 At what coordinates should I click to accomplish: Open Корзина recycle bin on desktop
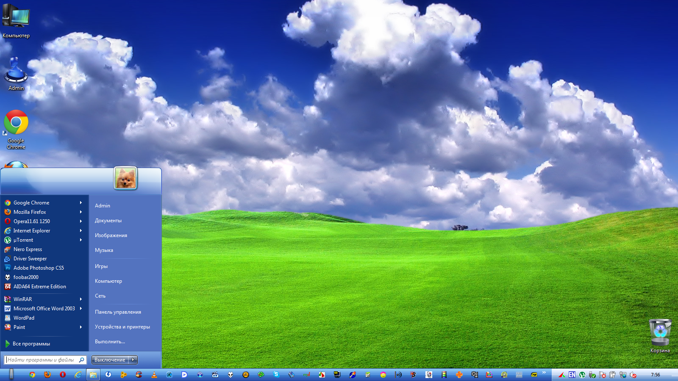[x=660, y=333]
